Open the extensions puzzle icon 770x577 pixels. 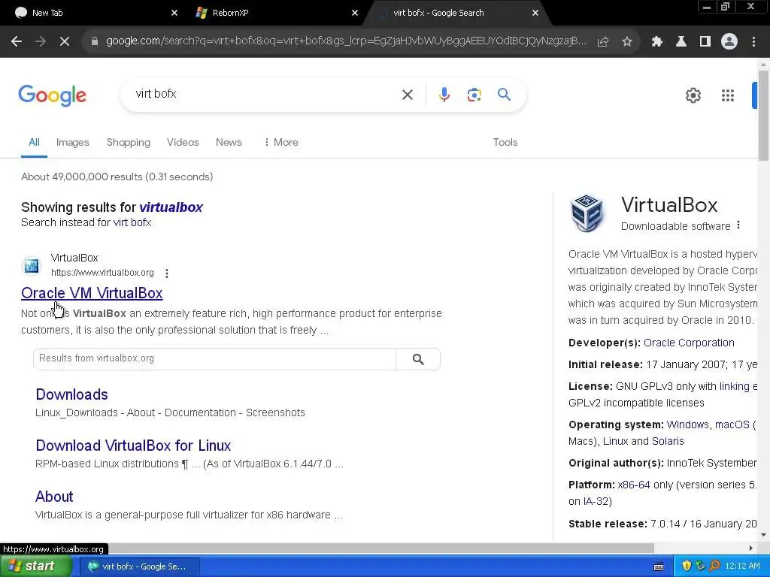657,42
